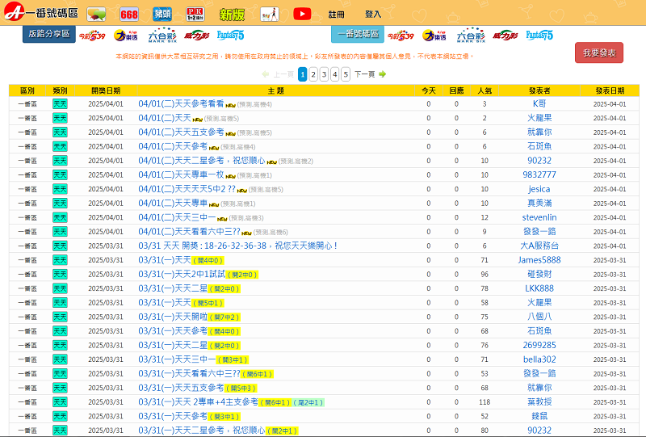This screenshot has height=437, width=646.
Task: Open author profile stevenlin
Action: point(539,217)
